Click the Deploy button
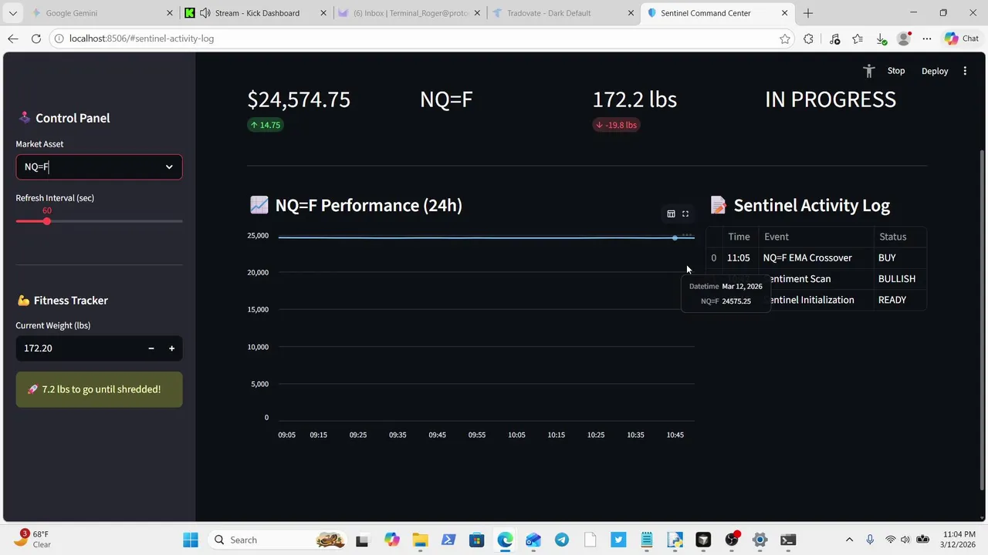 pyautogui.click(x=935, y=71)
